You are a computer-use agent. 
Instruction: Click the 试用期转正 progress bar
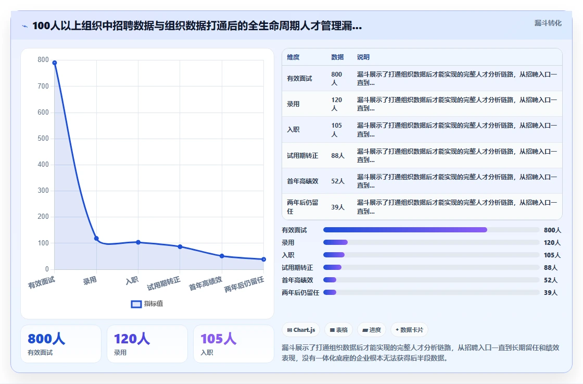pyautogui.click(x=432, y=267)
